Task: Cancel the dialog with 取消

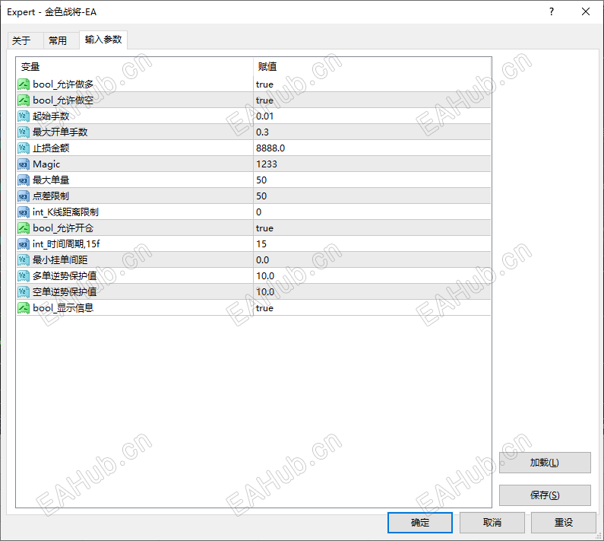Action: pos(492,523)
